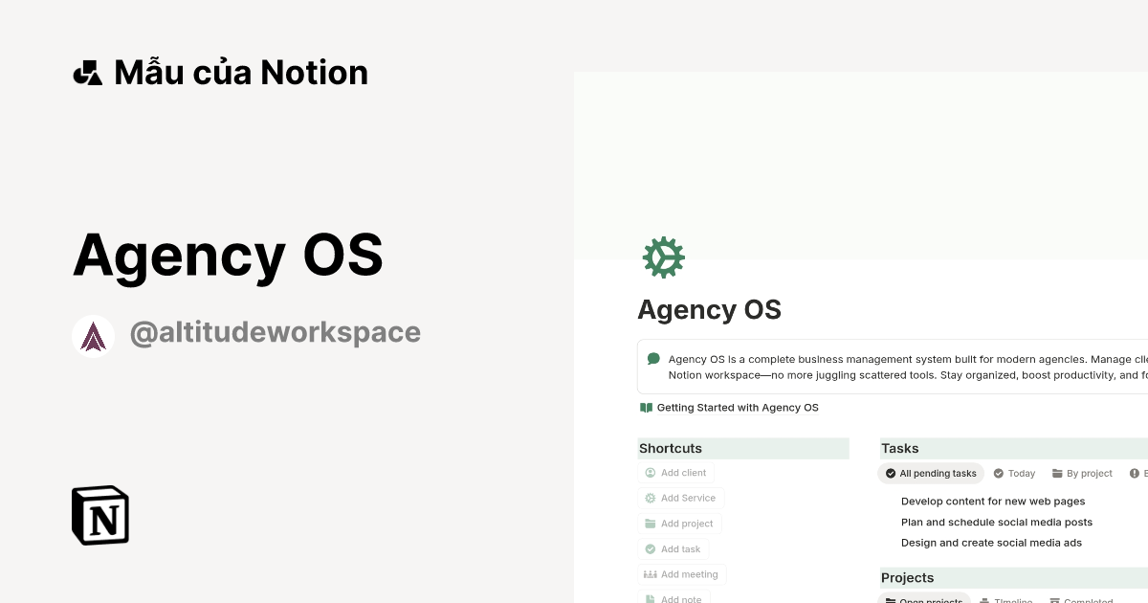The height and width of the screenshot is (603, 1148).
Task: Open Getting Started with Agency OS
Action: coord(738,407)
